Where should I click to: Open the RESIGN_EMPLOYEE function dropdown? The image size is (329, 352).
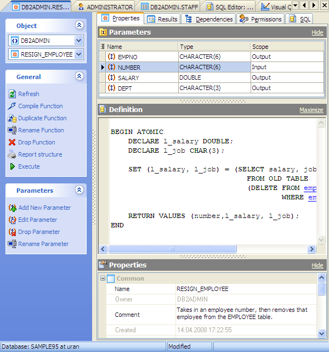pyautogui.click(x=78, y=54)
